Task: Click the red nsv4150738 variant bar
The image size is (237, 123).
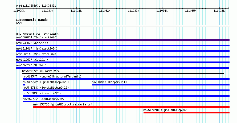Action: 131,107
